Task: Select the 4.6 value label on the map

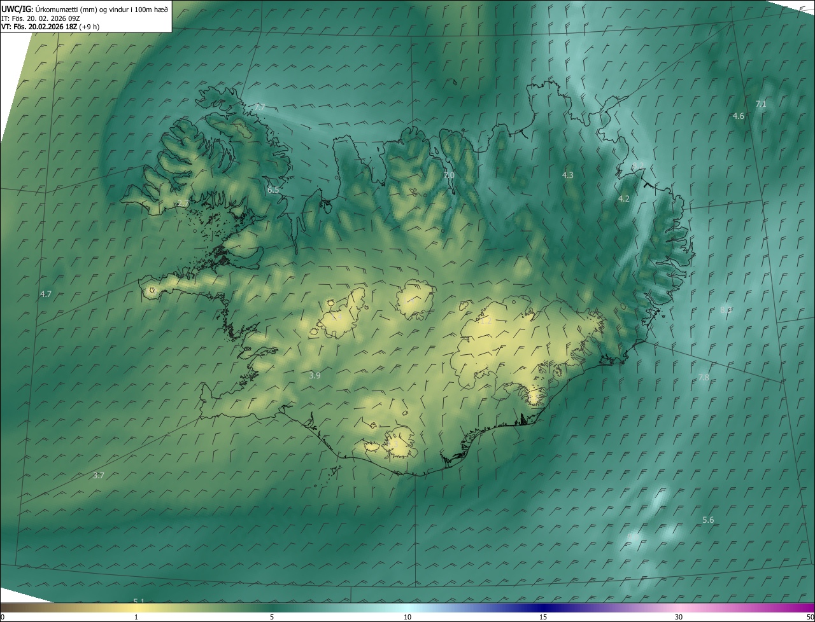Action: pyautogui.click(x=739, y=116)
